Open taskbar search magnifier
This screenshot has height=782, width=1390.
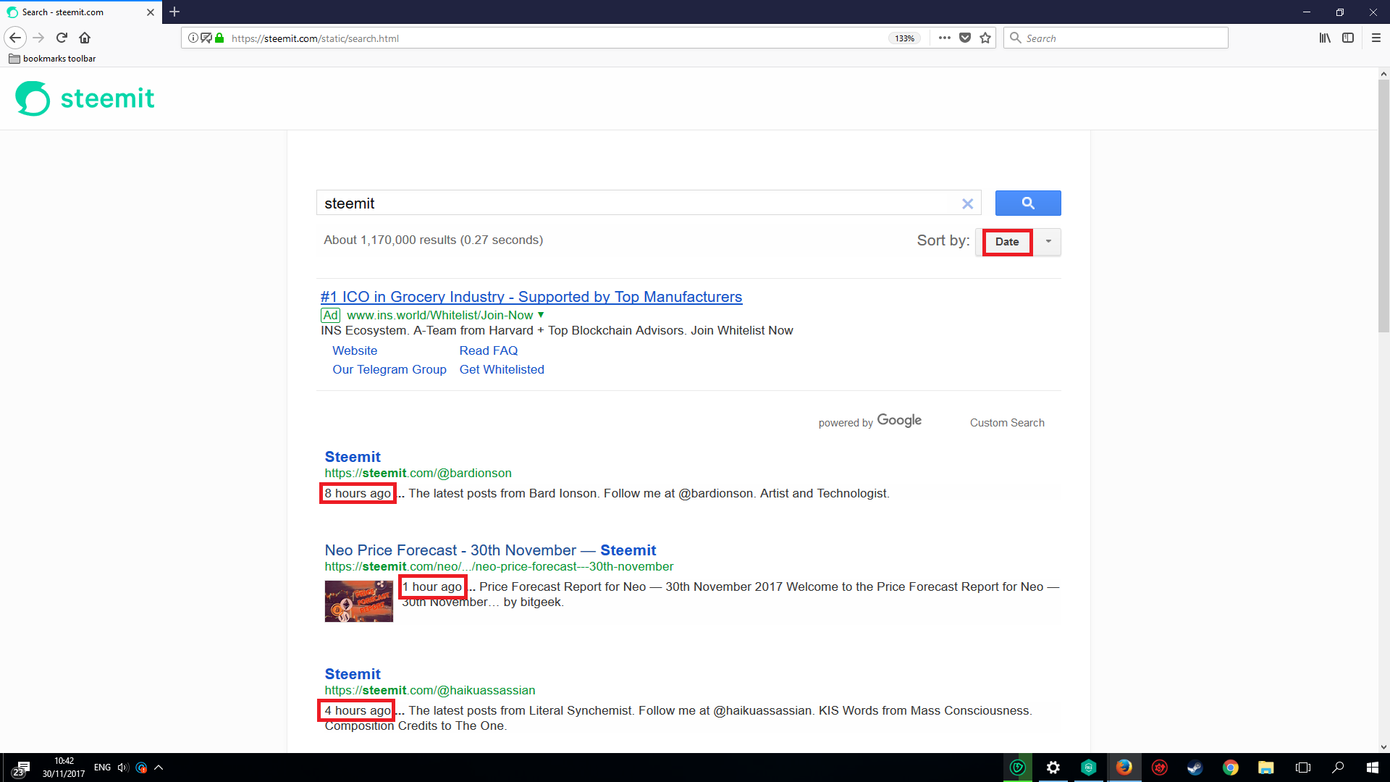(1338, 768)
